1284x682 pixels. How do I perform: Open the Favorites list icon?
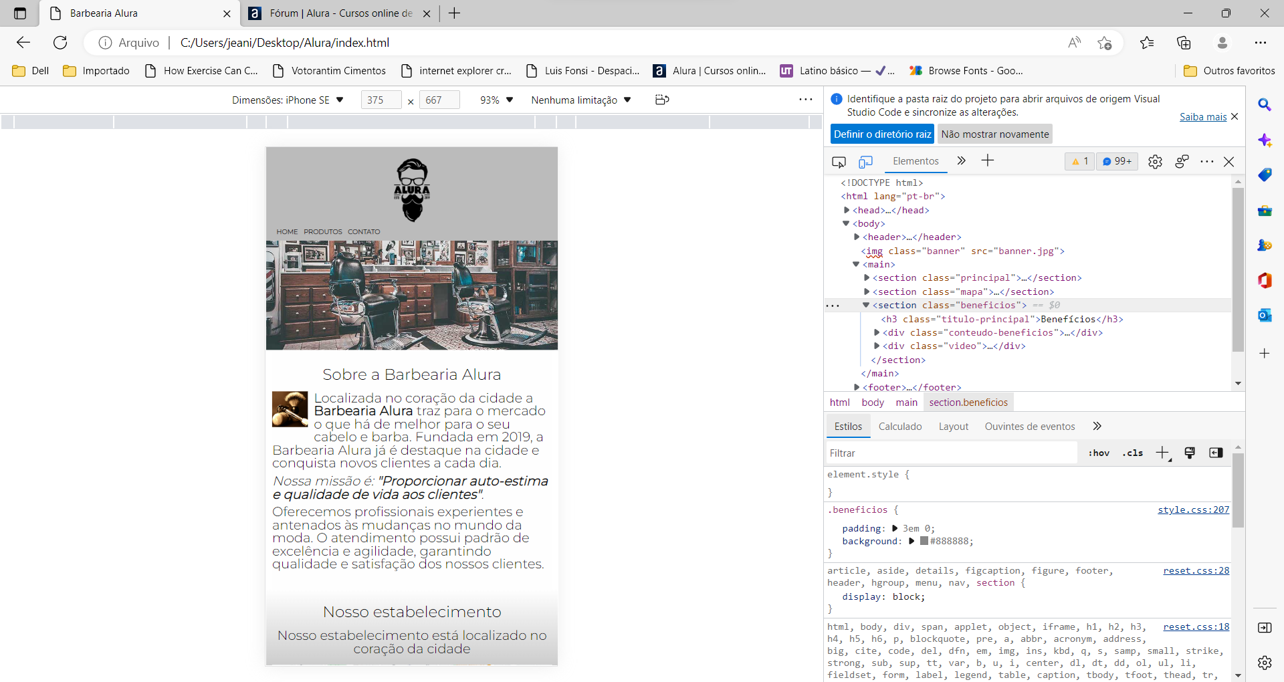pos(1147,43)
